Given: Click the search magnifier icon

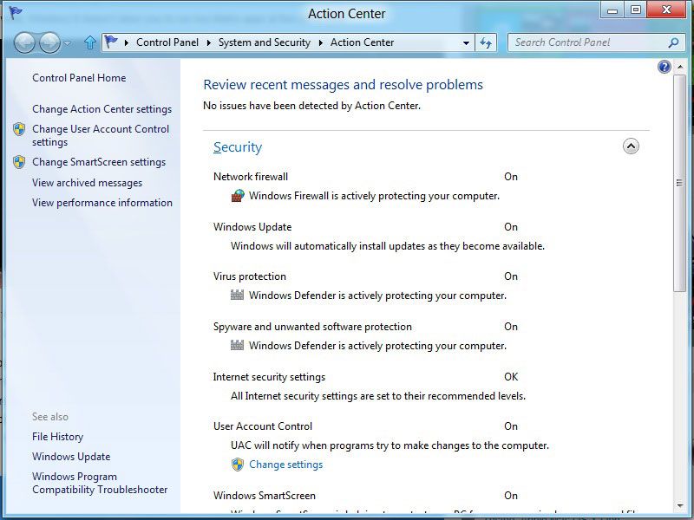Looking at the screenshot, I should click(673, 42).
